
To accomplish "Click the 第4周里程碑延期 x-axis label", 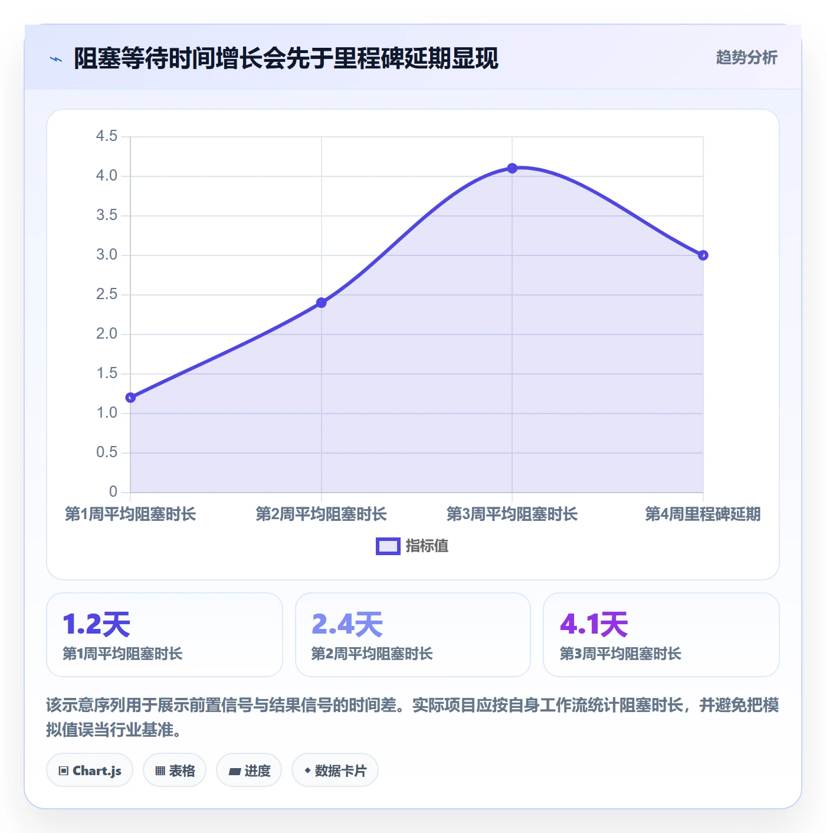I will (x=703, y=514).
